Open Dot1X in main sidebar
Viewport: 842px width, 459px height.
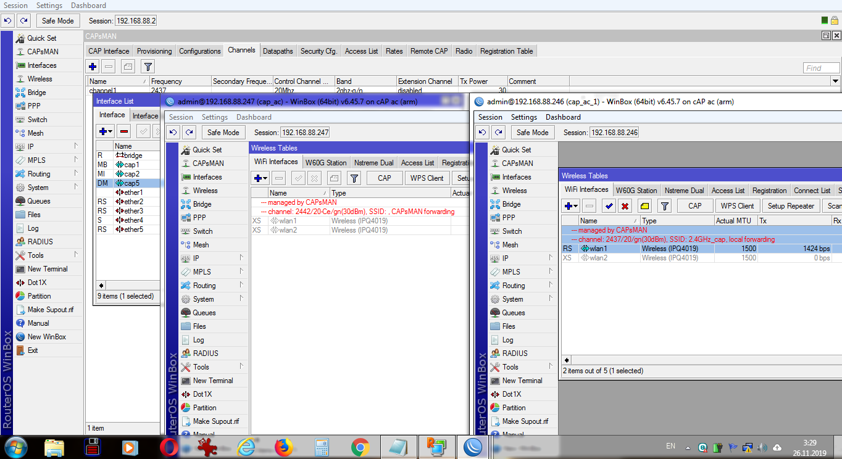(x=36, y=283)
